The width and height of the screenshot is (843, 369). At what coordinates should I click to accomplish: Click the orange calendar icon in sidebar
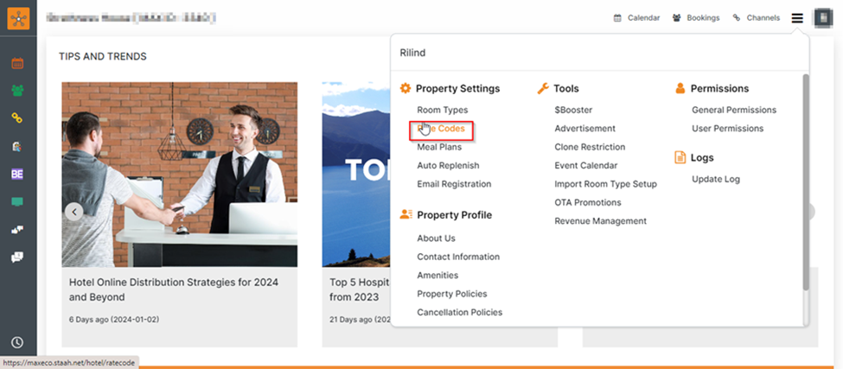17,63
